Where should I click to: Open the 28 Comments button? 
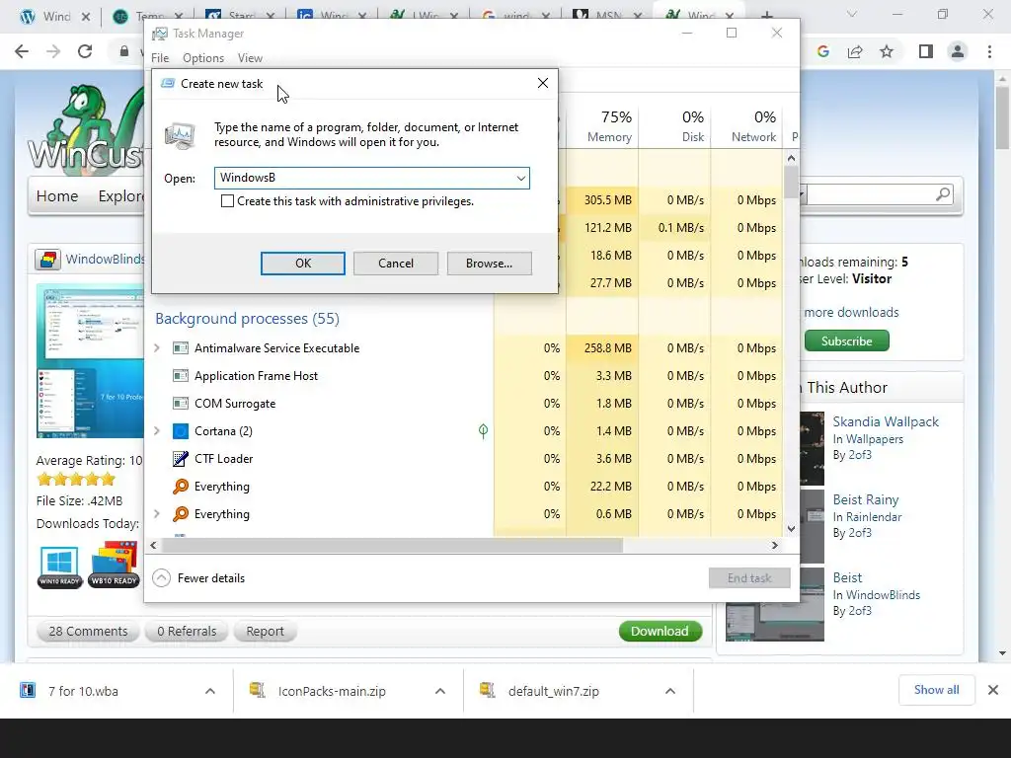pos(88,631)
